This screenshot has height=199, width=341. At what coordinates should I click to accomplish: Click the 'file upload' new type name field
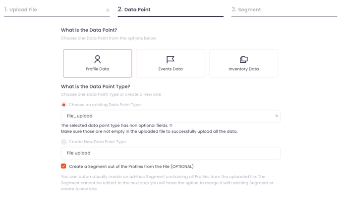pos(170,153)
